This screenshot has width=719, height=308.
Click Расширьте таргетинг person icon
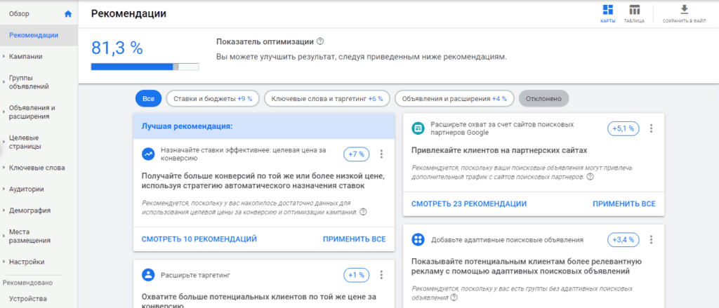[147, 275]
